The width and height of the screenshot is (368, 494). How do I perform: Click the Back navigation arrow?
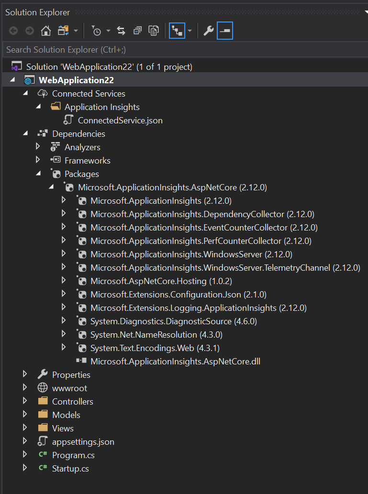(12, 31)
